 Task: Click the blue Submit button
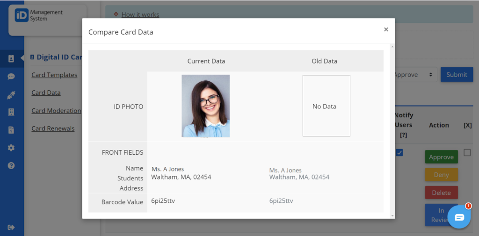coord(457,74)
